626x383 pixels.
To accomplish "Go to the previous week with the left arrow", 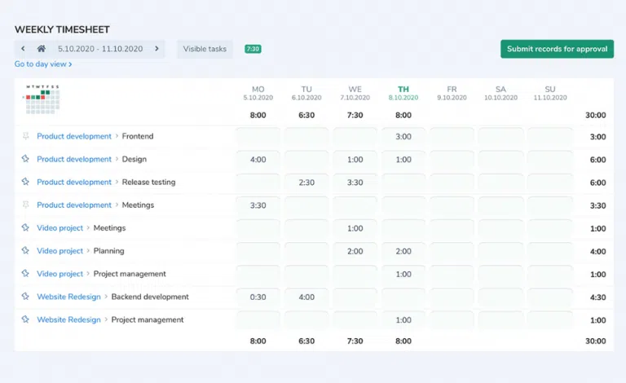I will [23, 49].
